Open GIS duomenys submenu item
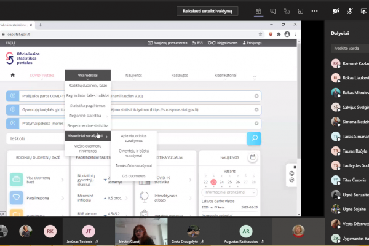 [x=133, y=176]
